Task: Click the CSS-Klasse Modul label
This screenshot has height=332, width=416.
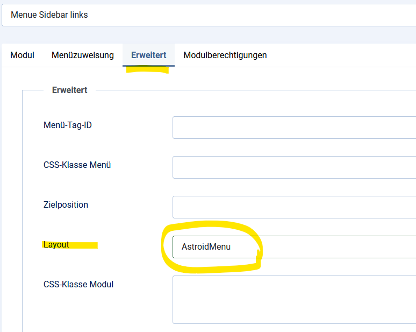Action: click(x=78, y=285)
